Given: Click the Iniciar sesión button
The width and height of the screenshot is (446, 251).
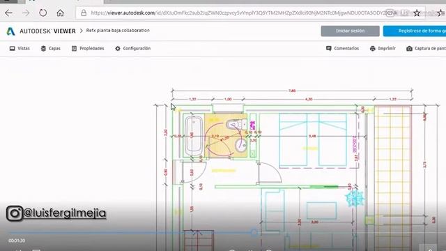Looking at the screenshot, I should coord(350,31).
